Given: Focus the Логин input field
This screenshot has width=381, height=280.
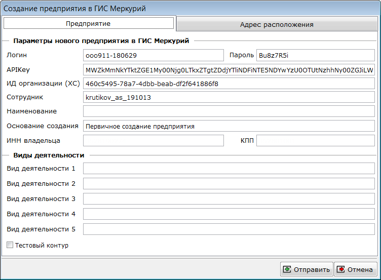Looking at the screenshot, I should pyautogui.click(x=154, y=55).
